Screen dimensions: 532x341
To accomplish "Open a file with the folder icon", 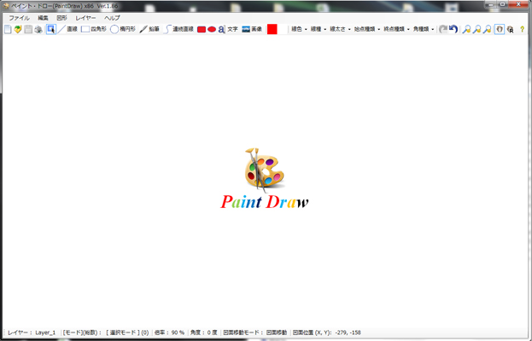I will 18,30.
